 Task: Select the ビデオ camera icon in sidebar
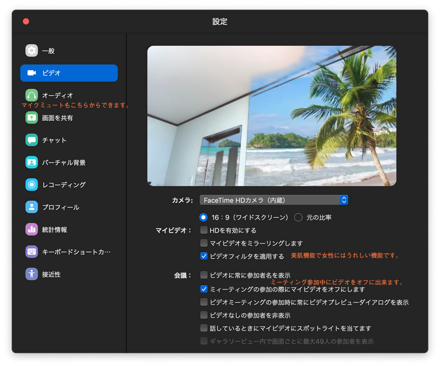(31, 73)
